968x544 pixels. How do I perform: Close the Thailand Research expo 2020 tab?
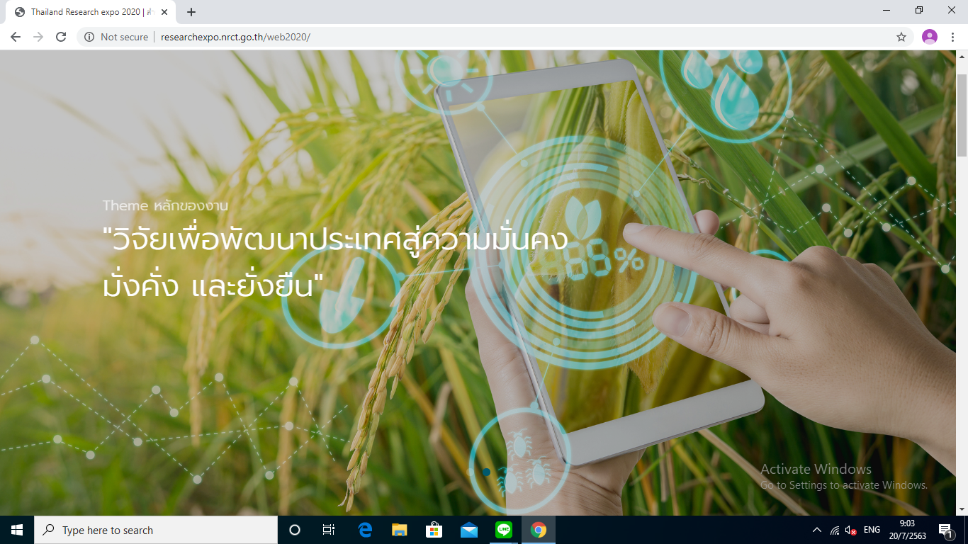[x=165, y=12]
